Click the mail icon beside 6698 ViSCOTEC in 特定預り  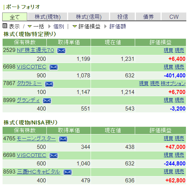point(53,67)
